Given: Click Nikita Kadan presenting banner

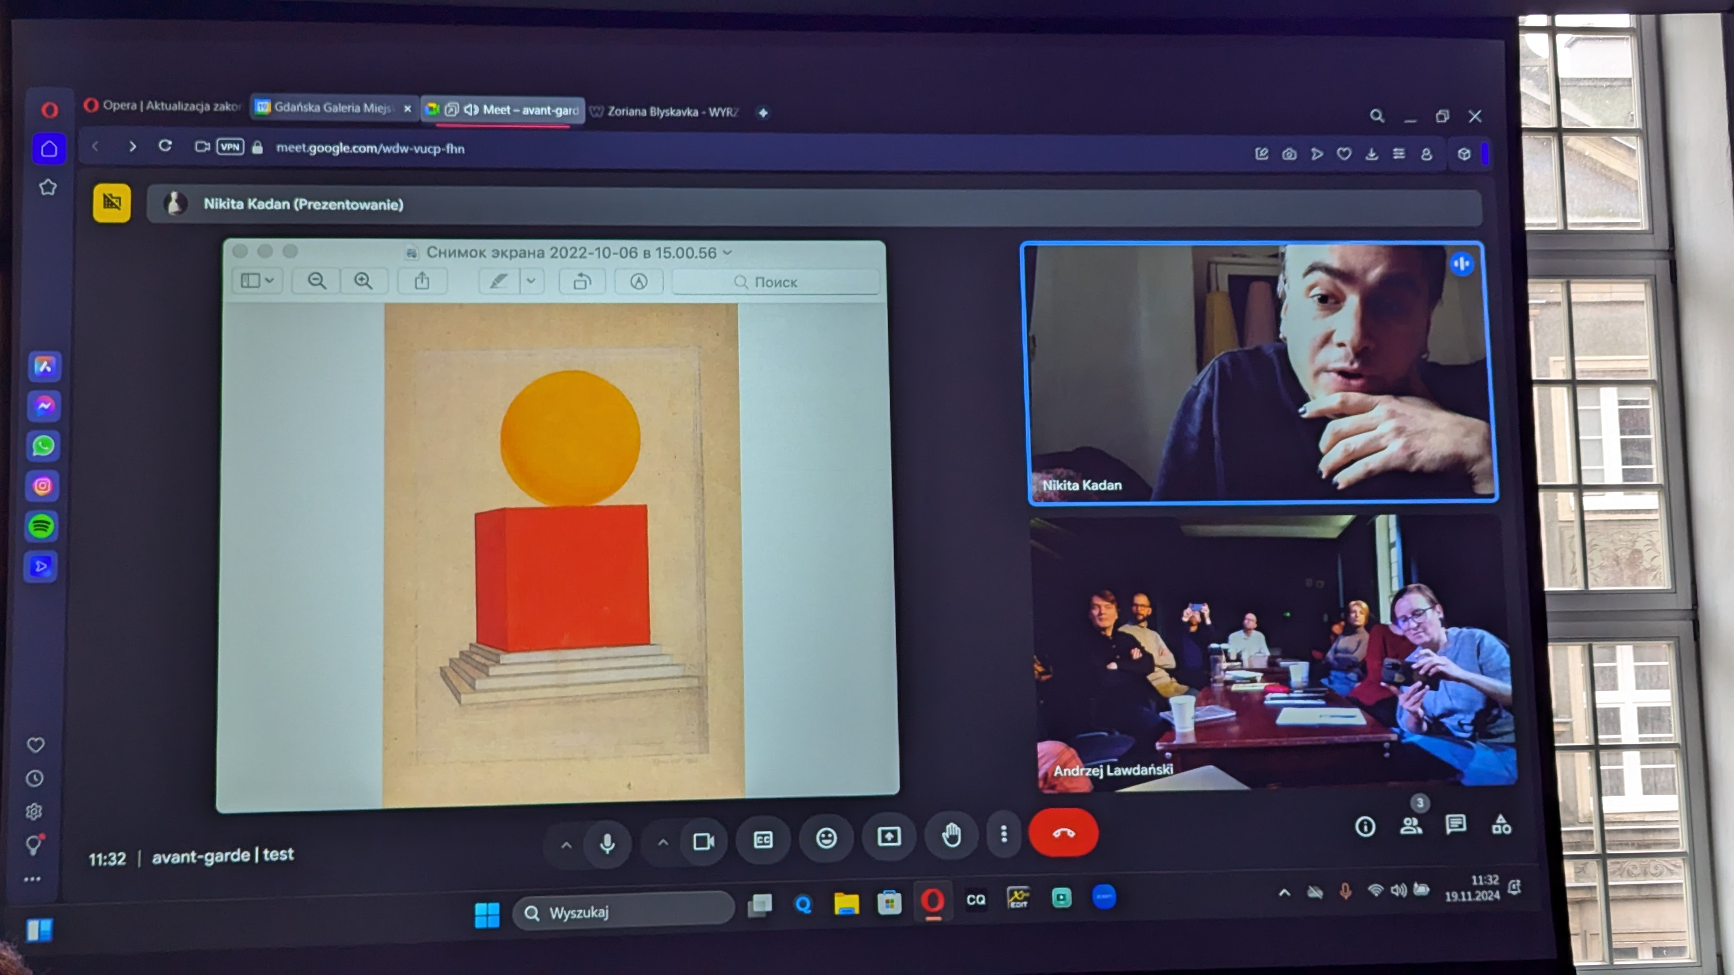Looking at the screenshot, I should coord(815,205).
